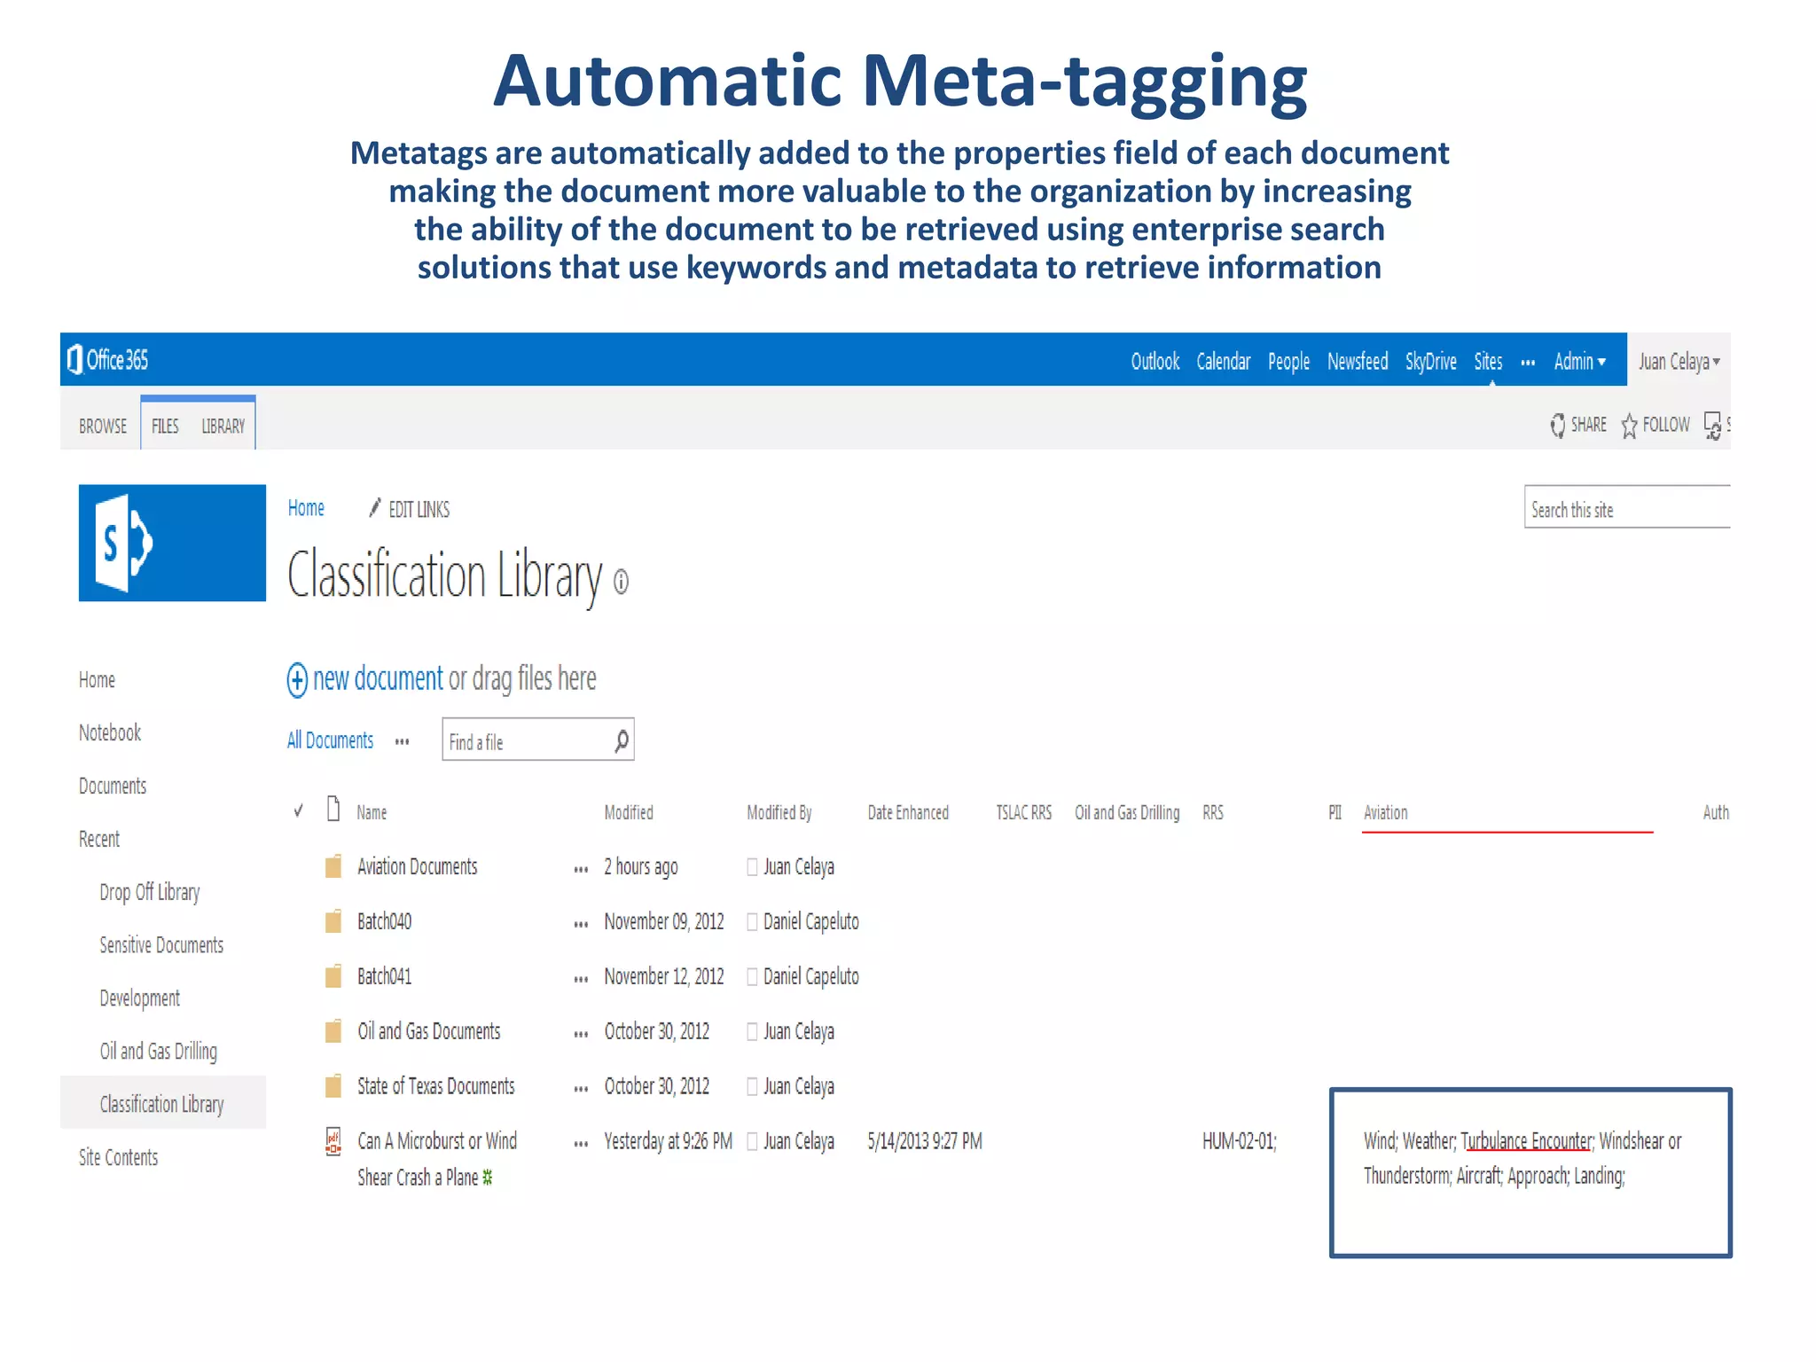Click the Follow star icon
The height and width of the screenshot is (1362, 1816).
pyautogui.click(x=1629, y=426)
